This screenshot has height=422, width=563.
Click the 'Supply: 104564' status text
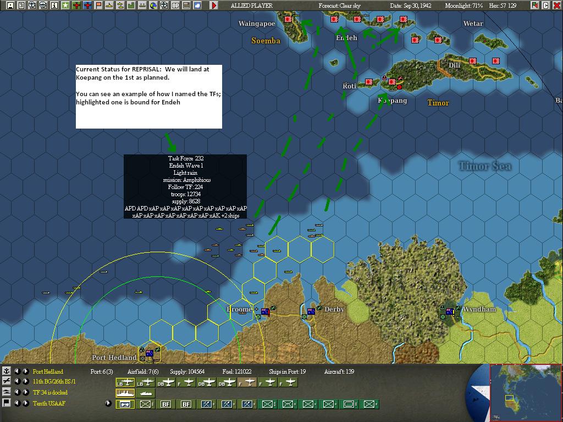[187, 371]
